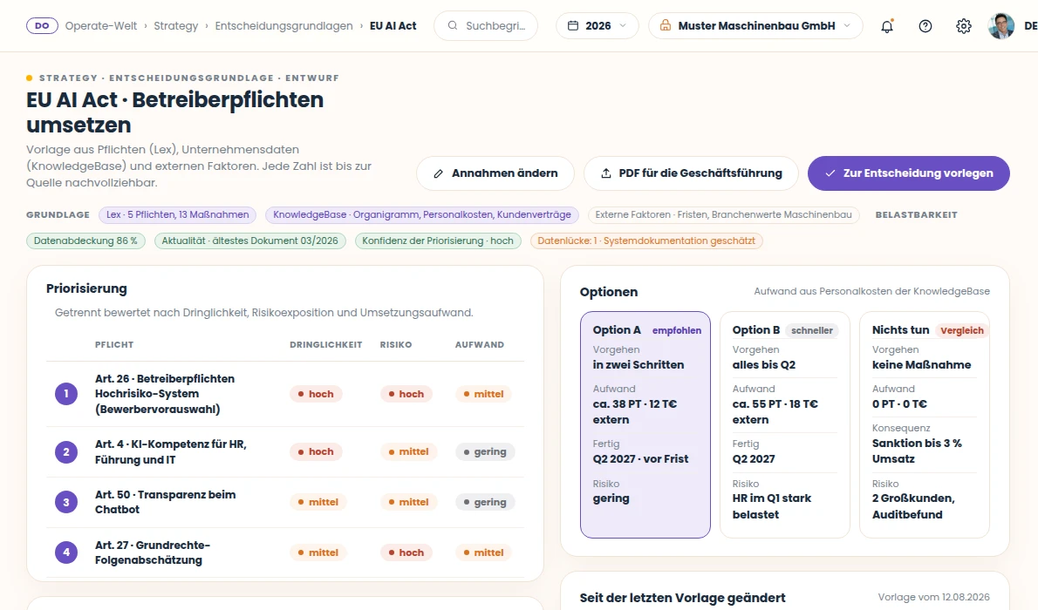Go to Operate-Welt breadcrumb

[x=100, y=26]
